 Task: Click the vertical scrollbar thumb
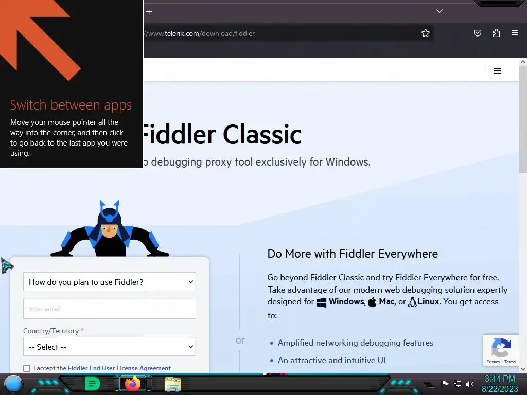pyautogui.click(x=523, y=119)
